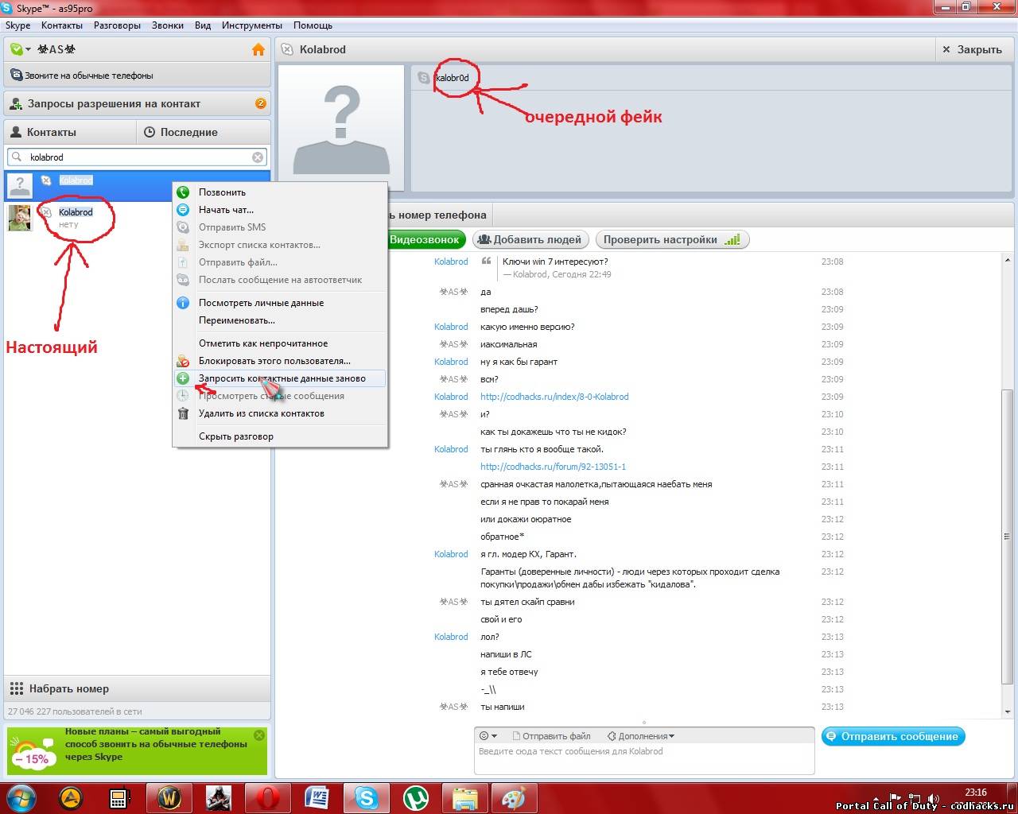Click the large profile picture placeholder
Viewport: 1018px width, 814px height.
341,129
